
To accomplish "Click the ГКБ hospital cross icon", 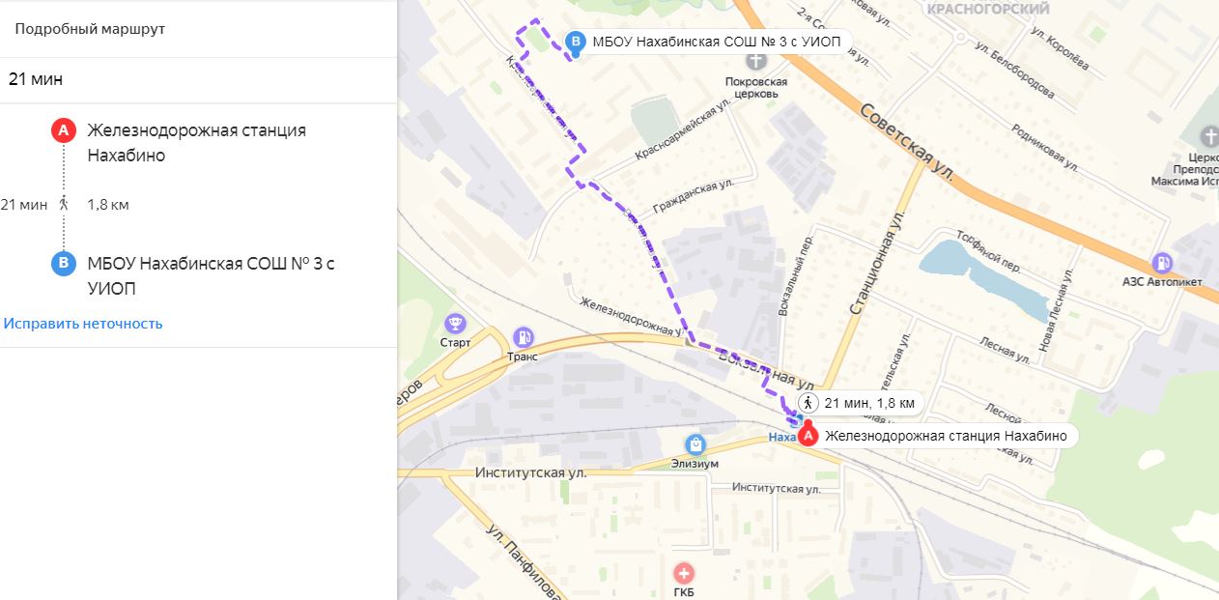I will pos(684,573).
